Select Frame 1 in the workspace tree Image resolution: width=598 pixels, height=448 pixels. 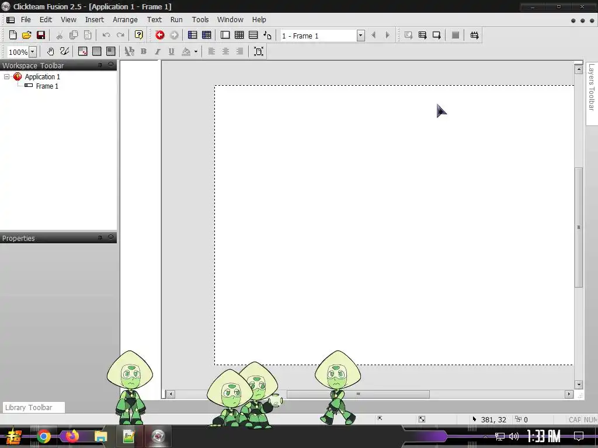point(47,86)
